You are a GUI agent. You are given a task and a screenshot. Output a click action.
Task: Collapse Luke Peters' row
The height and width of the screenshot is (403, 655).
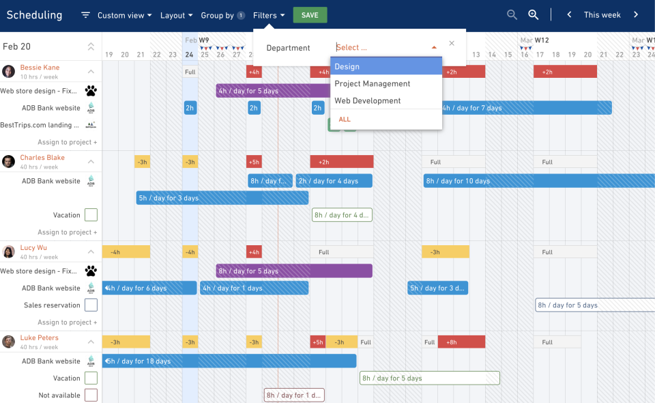pos(91,342)
